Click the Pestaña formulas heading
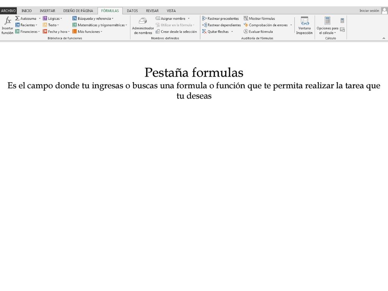 [x=194, y=72]
